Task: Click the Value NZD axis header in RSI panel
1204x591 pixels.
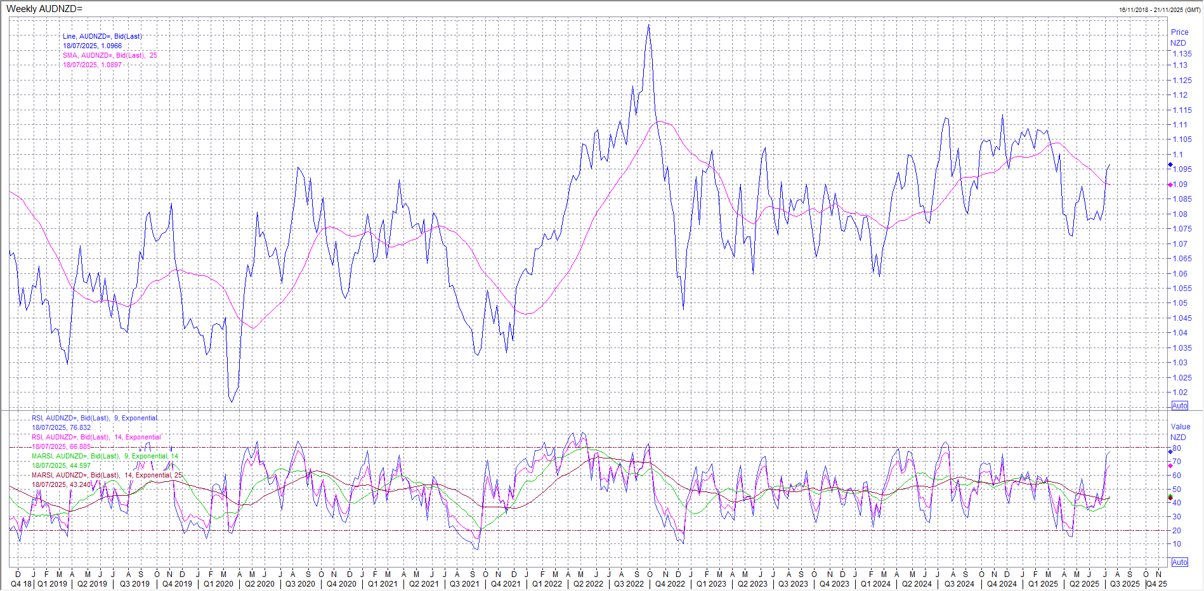Action: 1180,432
